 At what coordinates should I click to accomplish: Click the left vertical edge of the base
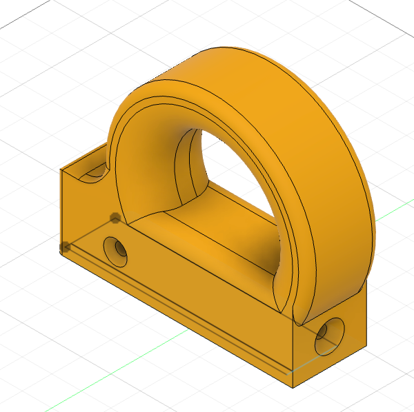pyautogui.click(x=61, y=207)
